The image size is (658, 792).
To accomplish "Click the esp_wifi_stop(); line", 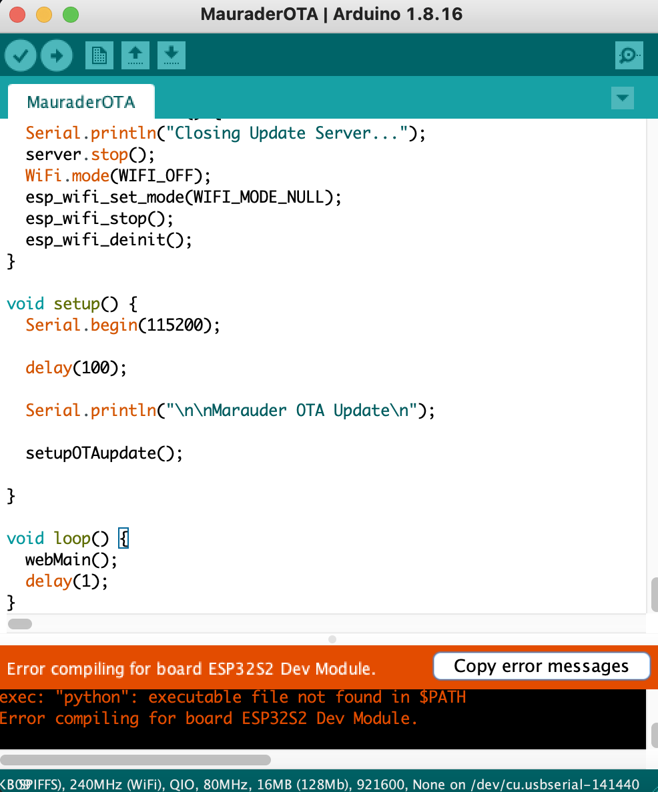I will pos(99,219).
